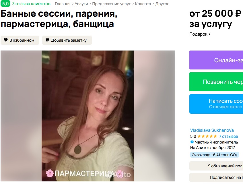
Task: Expand the Подарок chevron link
Action: 200,34
